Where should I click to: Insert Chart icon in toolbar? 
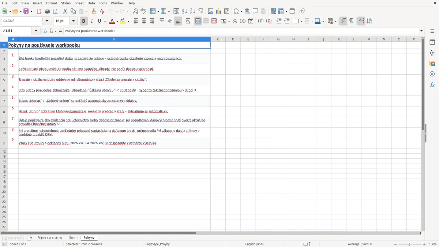(219, 11)
